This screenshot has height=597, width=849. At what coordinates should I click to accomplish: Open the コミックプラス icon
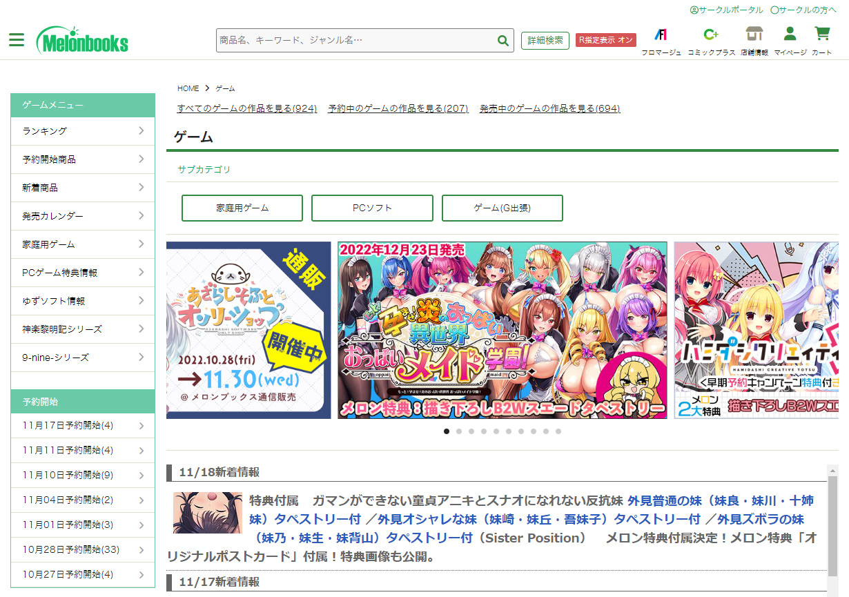(x=711, y=35)
